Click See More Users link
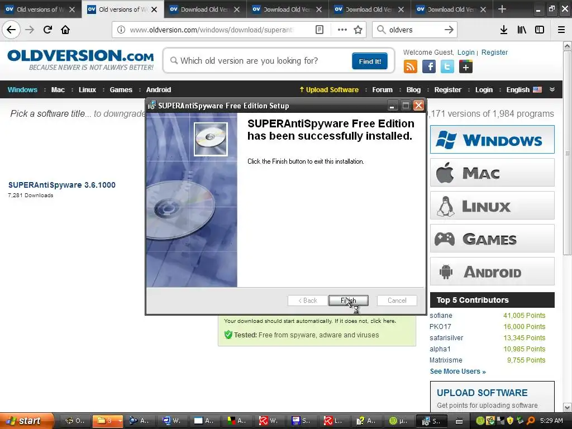The width and height of the screenshot is (572, 429). (458, 371)
